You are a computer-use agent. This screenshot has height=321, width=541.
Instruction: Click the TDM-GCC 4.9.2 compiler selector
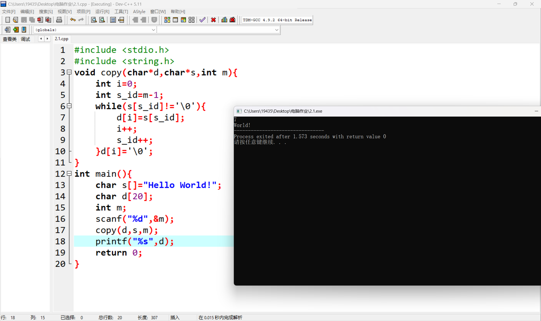point(277,20)
